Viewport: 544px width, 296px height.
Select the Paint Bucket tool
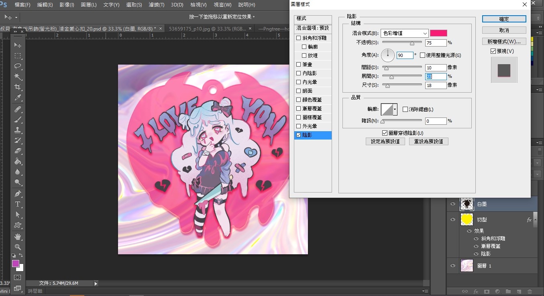coord(18,162)
